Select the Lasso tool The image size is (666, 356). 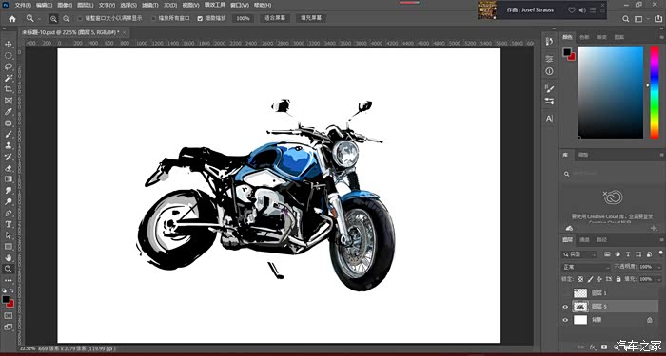pyautogui.click(x=8, y=67)
